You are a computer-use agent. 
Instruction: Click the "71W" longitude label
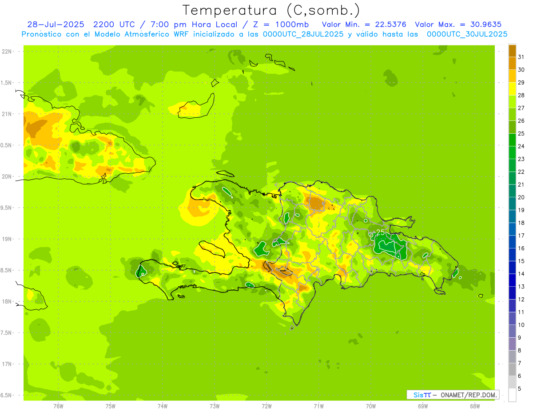(318, 406)
